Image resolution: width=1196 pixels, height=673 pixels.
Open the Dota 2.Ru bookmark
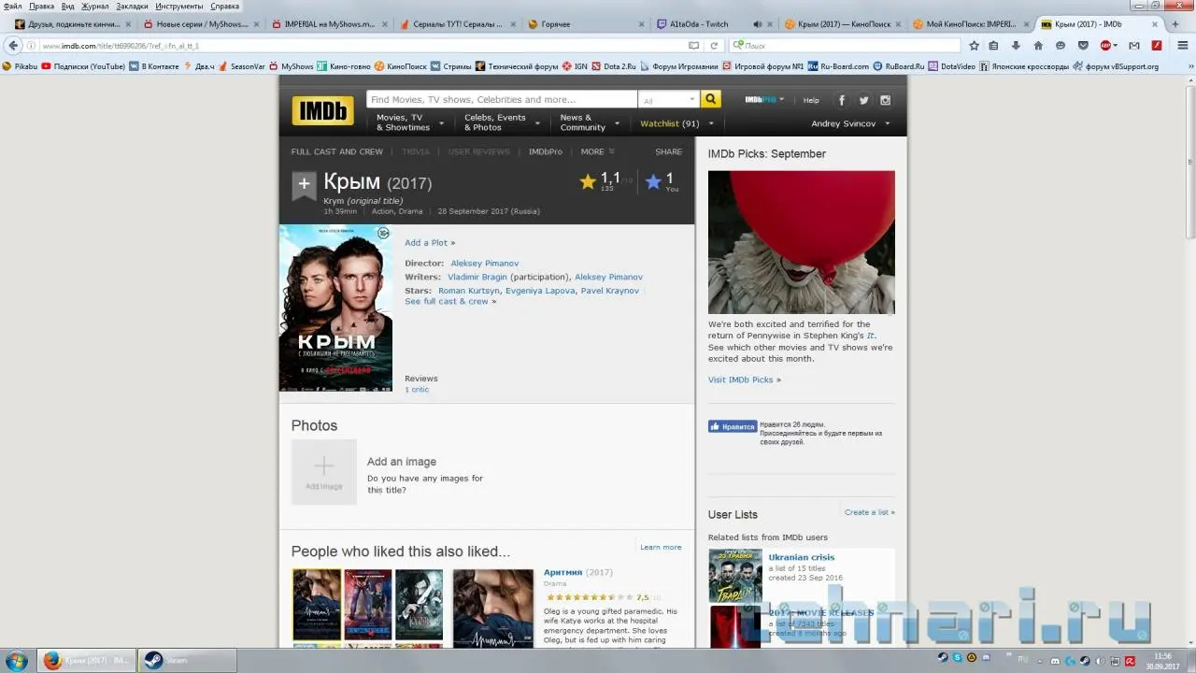[x=612, y=66]
